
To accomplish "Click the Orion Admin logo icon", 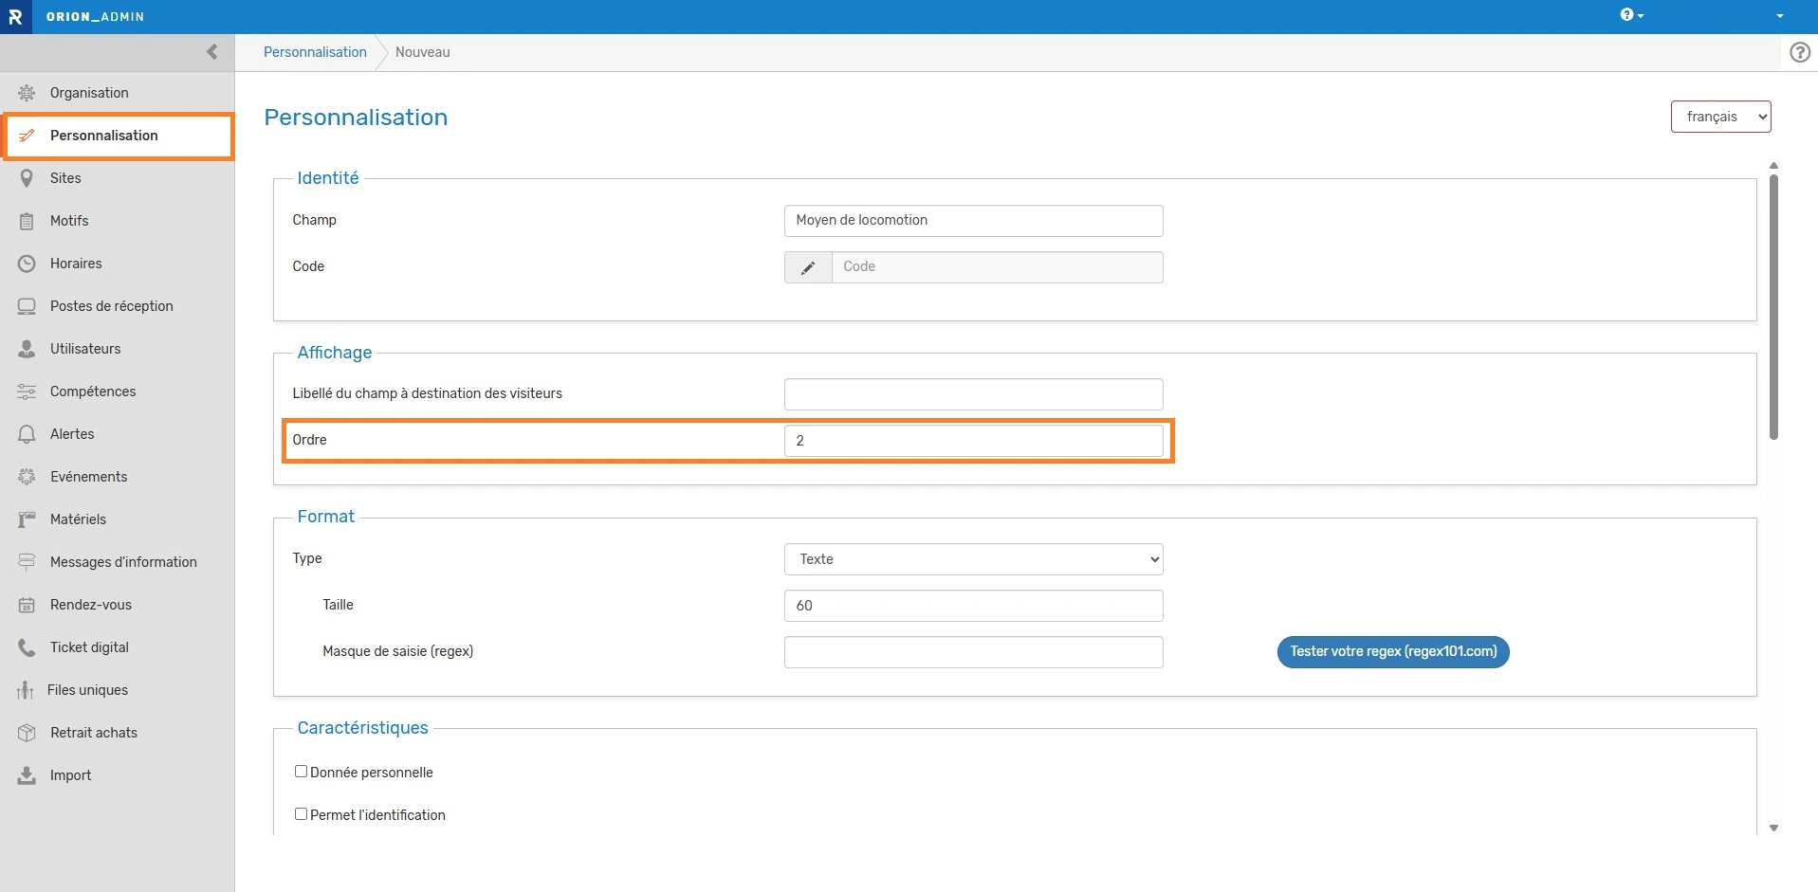I will click(x=15, y=17).
